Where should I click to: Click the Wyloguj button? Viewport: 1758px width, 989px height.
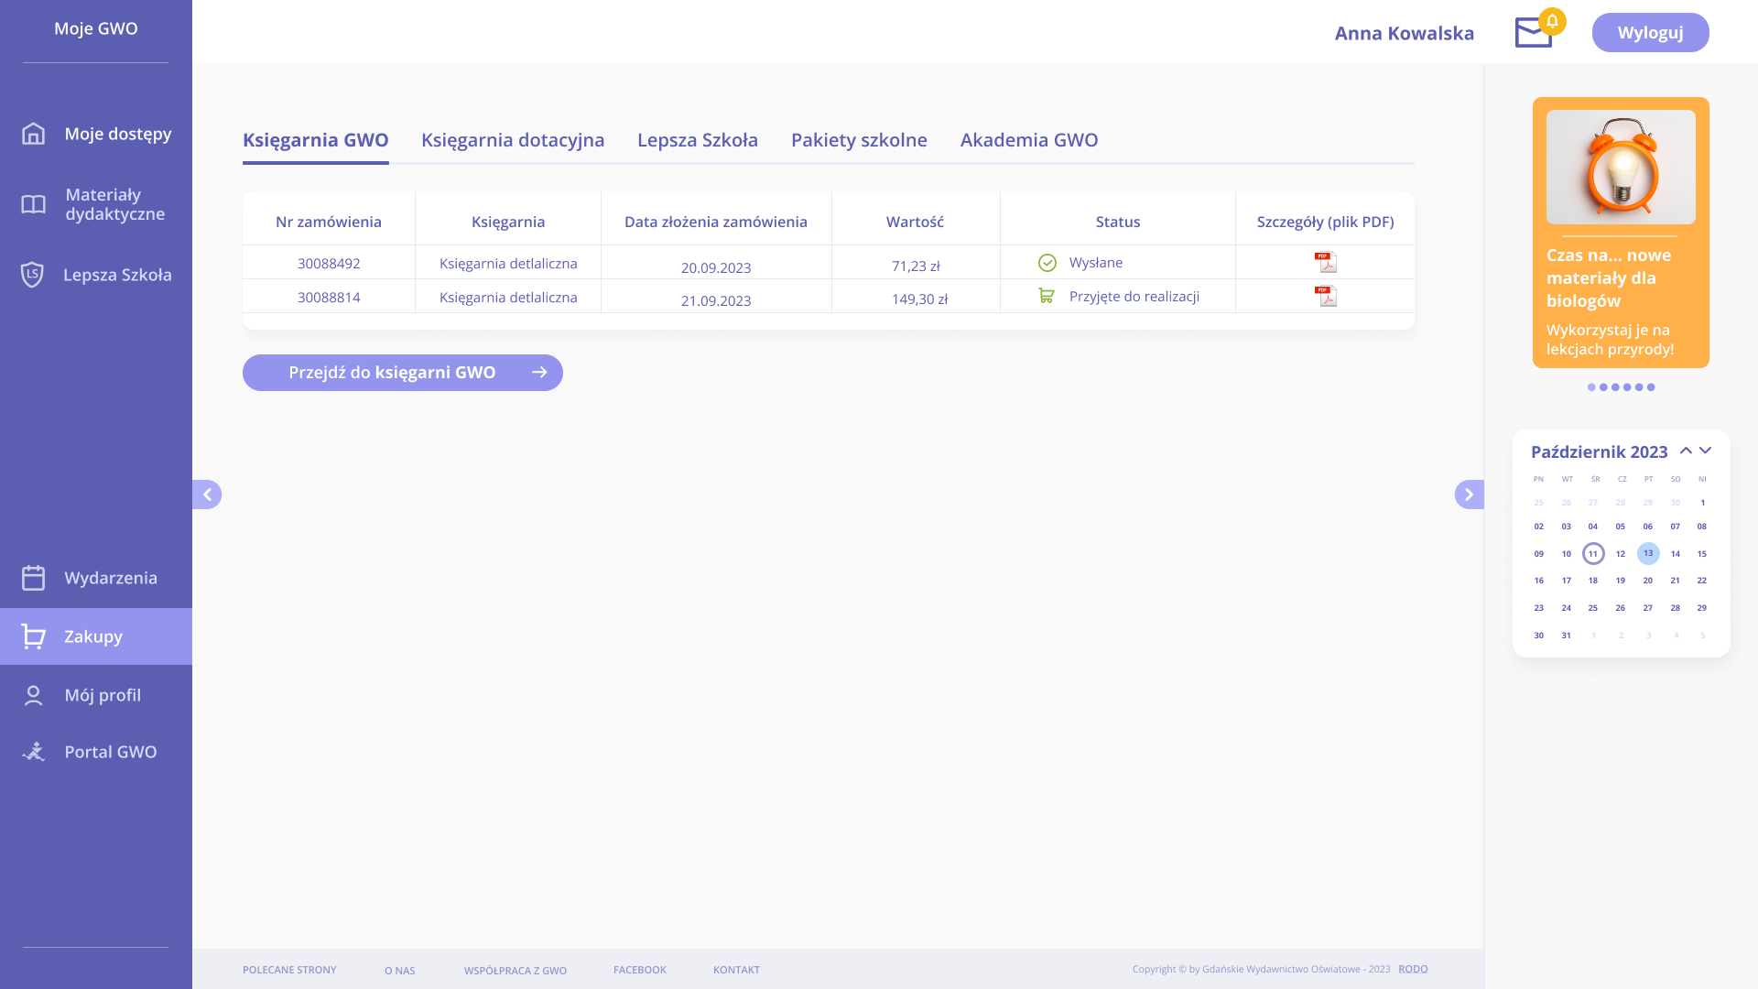[1650, 32]
